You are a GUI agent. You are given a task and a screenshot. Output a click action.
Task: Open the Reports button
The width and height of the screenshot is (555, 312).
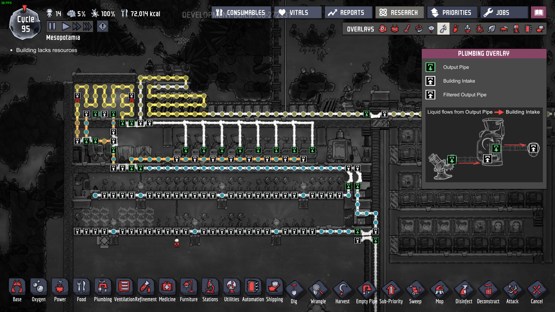point(348,12)
